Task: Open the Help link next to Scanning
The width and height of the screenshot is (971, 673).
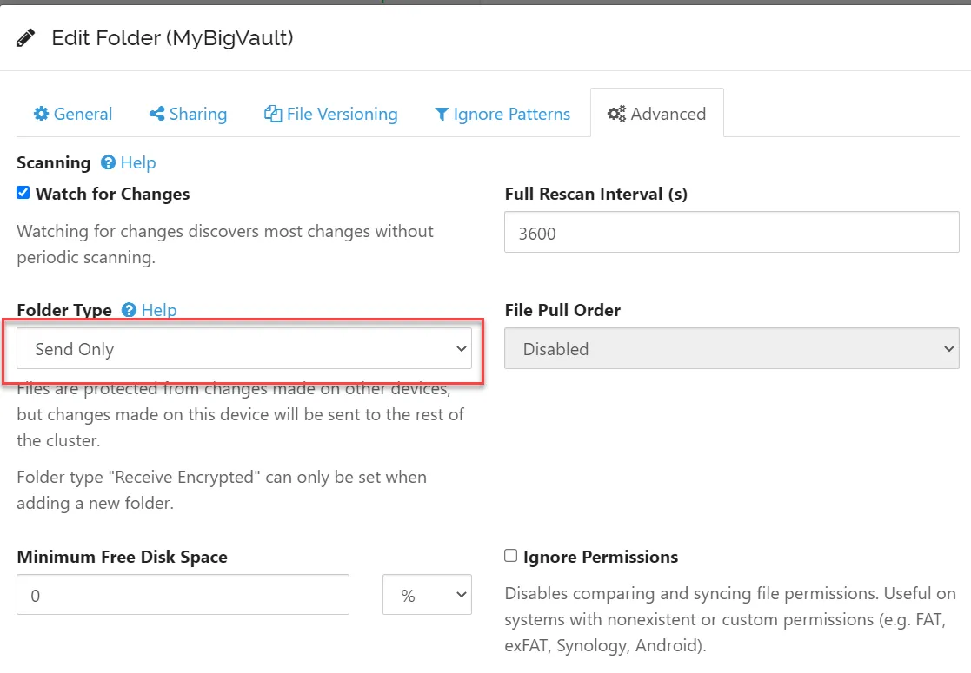Action: tap(138, 162)
